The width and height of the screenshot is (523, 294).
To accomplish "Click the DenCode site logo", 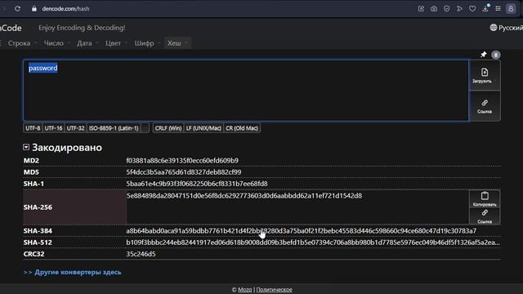I will point(11,28).
